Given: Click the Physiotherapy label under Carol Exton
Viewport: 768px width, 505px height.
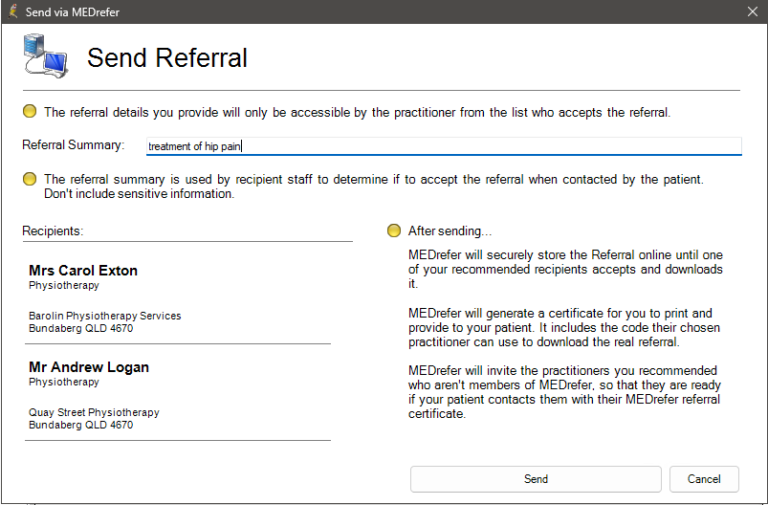Looking at the screenshot, I should (x=64, y=285).
